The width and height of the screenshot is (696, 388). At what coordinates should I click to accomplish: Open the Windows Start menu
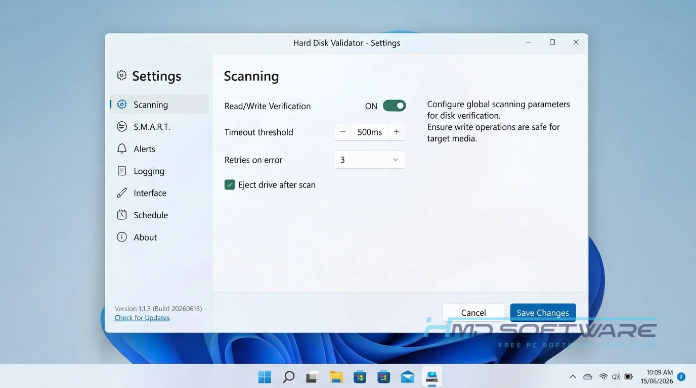tap(265, 377)
